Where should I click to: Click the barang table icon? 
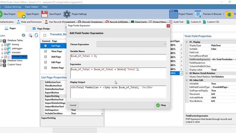pos(9,45)
